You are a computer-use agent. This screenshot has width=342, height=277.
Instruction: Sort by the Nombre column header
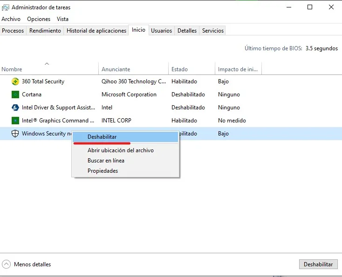(49, 69)
